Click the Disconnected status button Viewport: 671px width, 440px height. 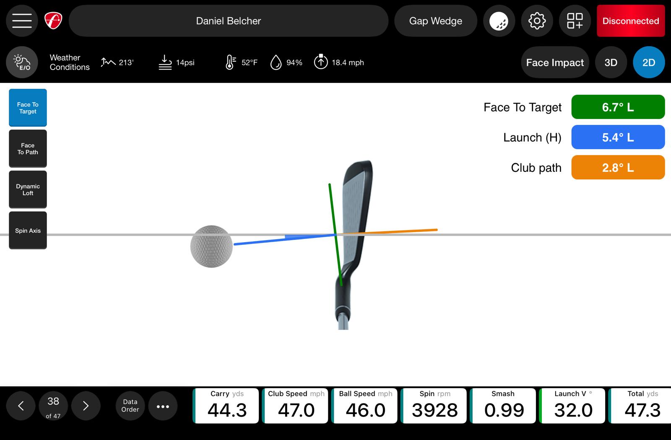630,21
